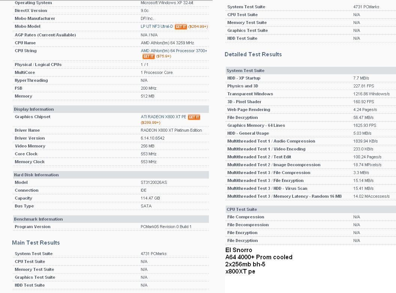
Task: Select the Display Information section header
Action: tap(111, 109)
